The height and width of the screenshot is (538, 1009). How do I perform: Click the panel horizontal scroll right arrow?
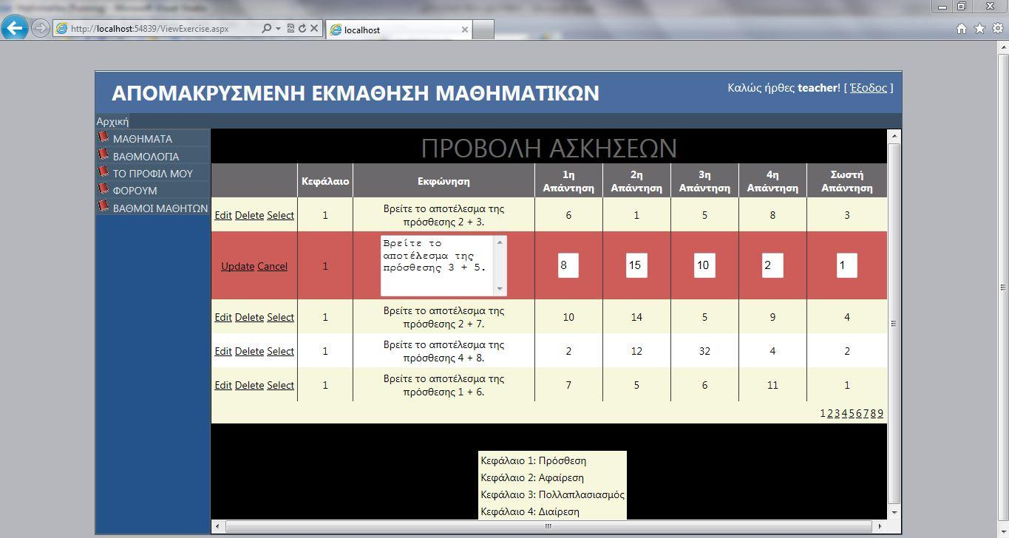(880, 526)
